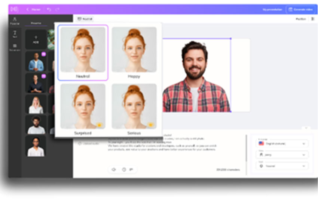Choose the Happy expression option
The width and height of the screenshot is (318, 203).
(134, 53)
